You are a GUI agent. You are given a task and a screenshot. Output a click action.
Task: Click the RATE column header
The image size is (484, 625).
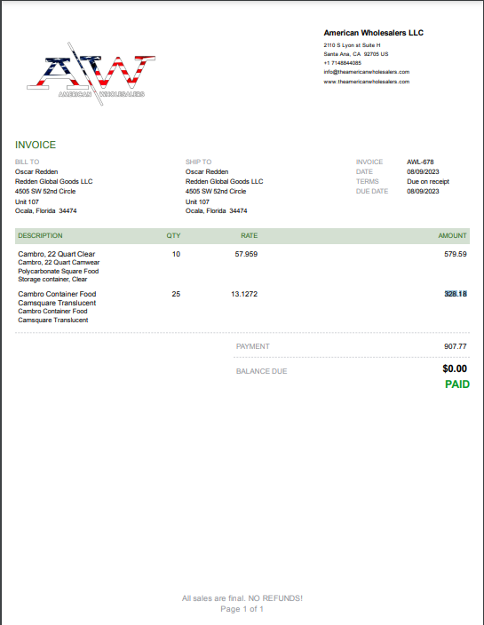pyautogui.click(x=250, y=235)
